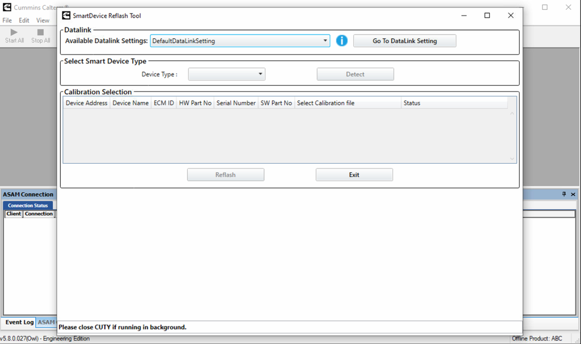Open the Available Datalink Settings dropdown
Screen dimensions: 581x344
pos(325,41)
